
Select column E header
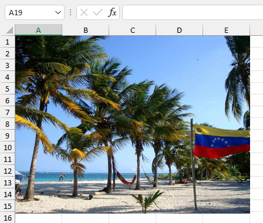227,30
